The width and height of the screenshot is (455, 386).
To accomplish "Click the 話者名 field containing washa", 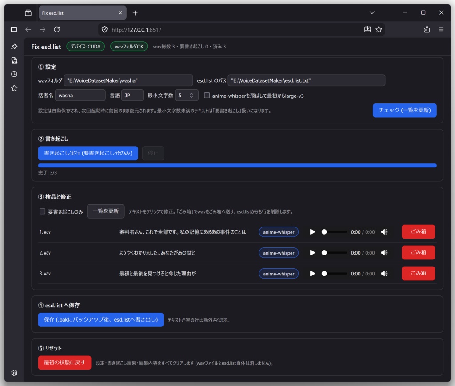I will pos(80,96).
